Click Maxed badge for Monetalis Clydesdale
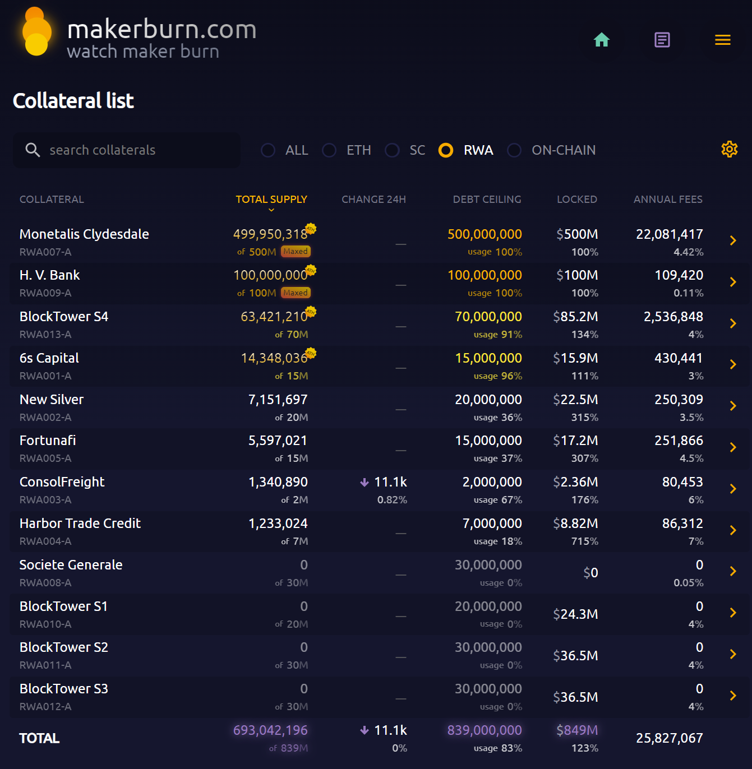Image resolution: width=752 pixels, height=769 pixels. (296, 252)
